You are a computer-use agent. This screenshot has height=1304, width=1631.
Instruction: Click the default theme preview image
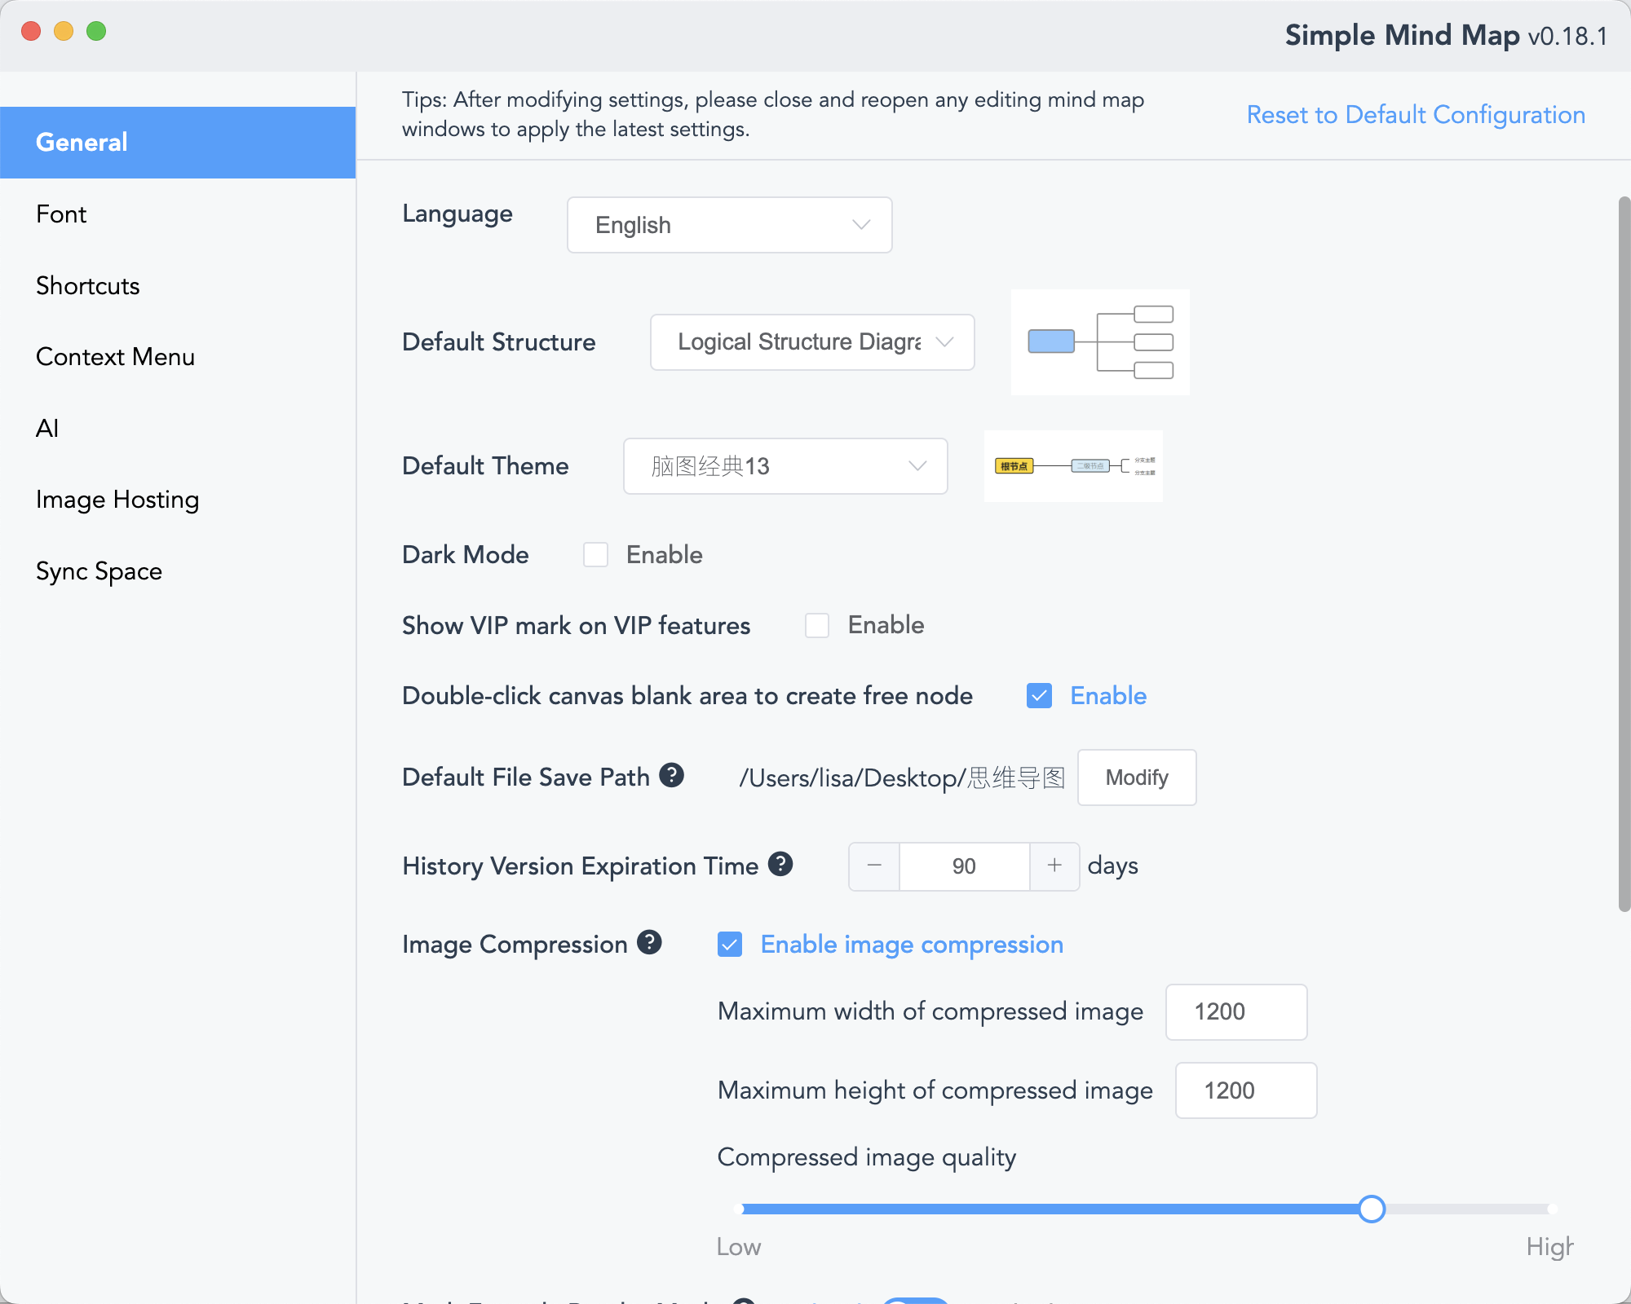pos(1072,466)
